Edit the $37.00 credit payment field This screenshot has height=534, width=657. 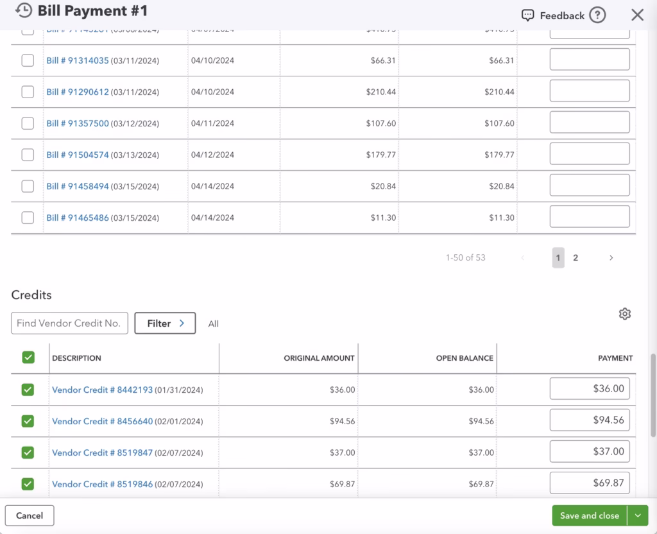tap(590, 451)
